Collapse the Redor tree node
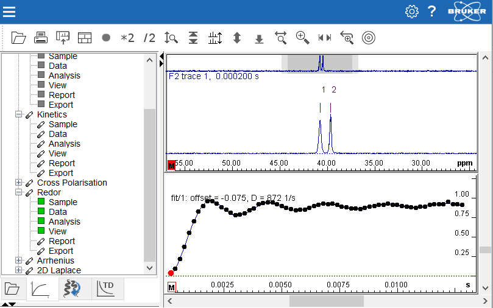 pyautogui.click(x=18, y=192)
